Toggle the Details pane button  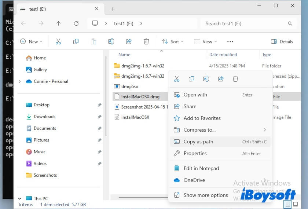pos(282,41)
